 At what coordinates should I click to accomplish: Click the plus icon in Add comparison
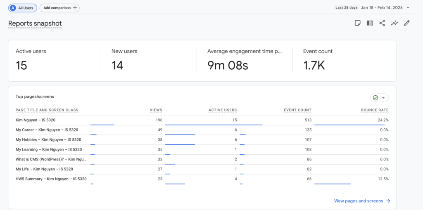pos(75,8)
